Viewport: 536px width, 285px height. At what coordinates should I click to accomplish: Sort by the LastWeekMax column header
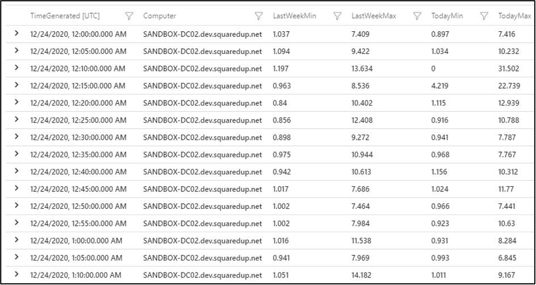[x=374, y=16]
